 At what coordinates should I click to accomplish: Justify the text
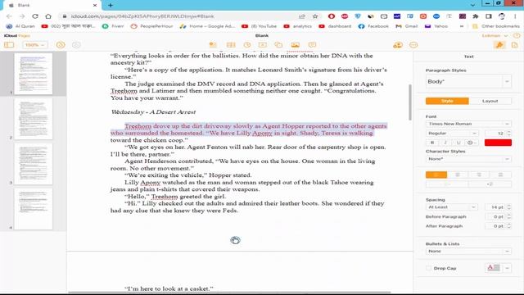click(500, 175)
